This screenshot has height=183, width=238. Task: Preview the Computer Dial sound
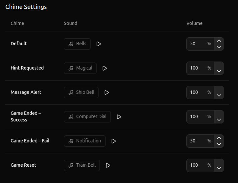[119, 117]
